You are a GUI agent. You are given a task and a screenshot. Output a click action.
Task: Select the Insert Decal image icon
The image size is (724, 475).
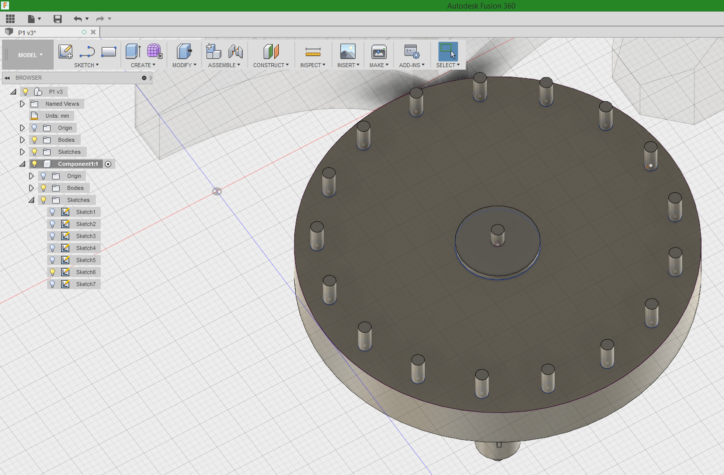point(348,52)
